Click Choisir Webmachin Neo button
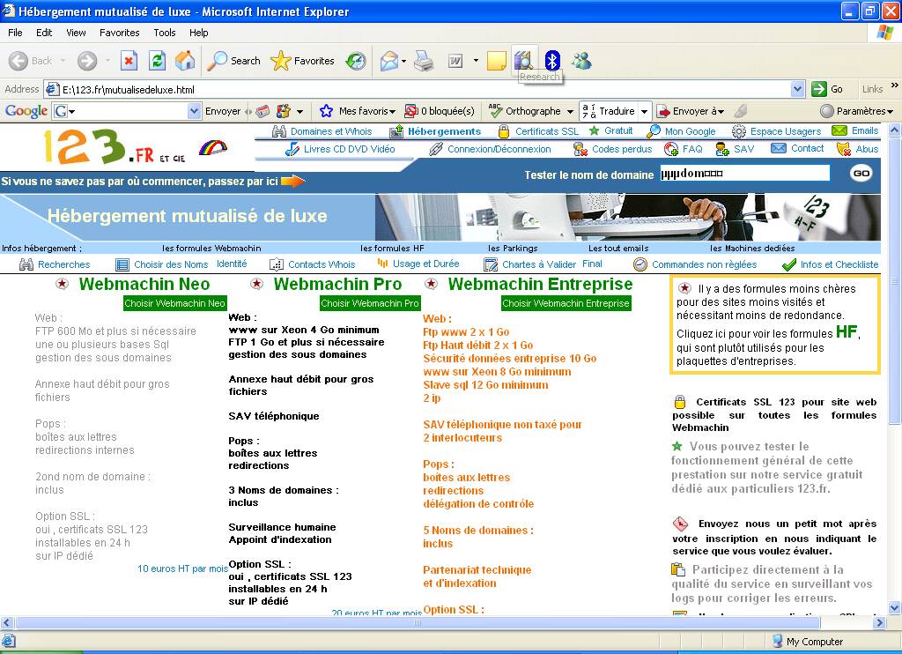Screen dimensions: 902x654 pos(175,303)
